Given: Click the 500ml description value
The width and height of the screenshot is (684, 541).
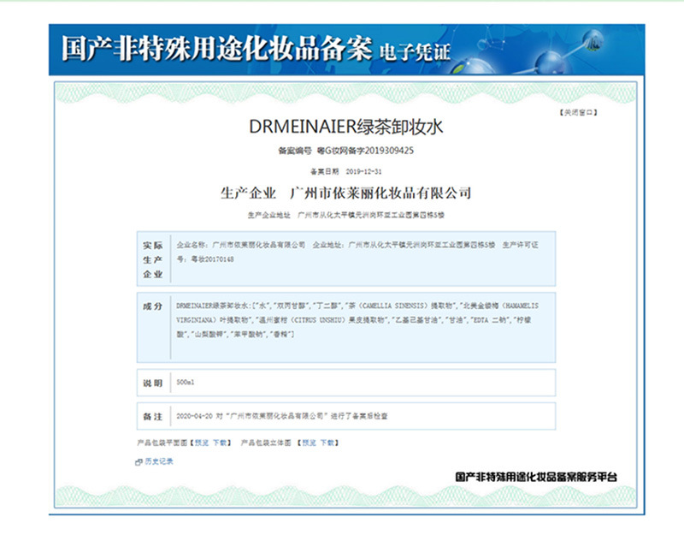Looking at the screenshot, I should (186, 383).
